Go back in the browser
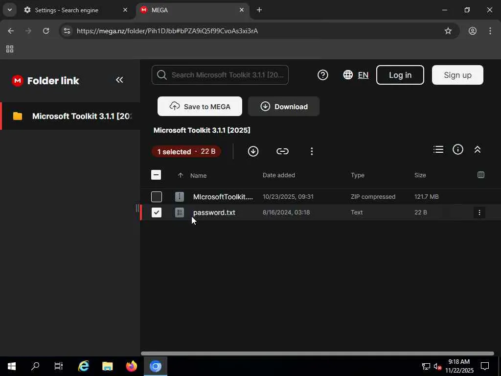 [x=11, y=31]
